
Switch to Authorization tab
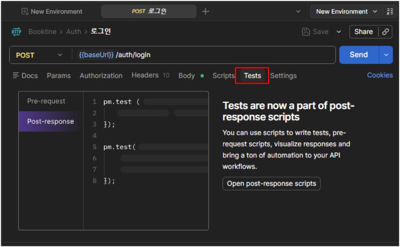coord(101,75)
